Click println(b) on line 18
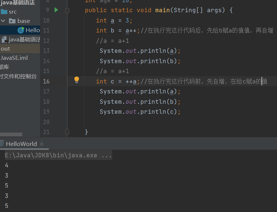 point(140,102)
